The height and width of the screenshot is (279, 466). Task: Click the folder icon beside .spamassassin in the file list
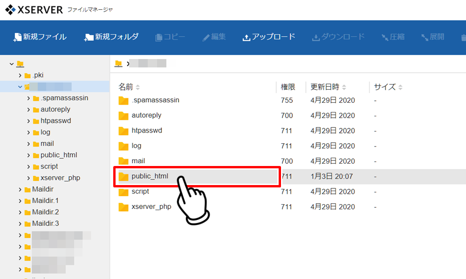coord(123,100)
